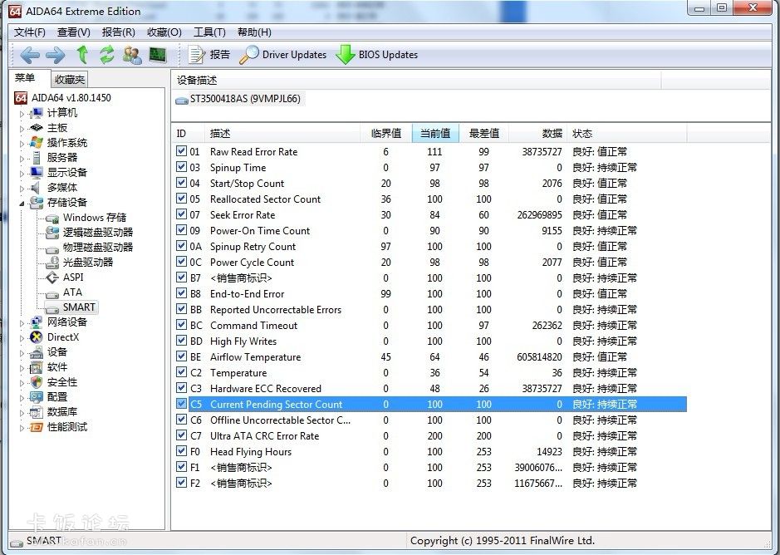Click the 软件 software icon in tree

coord(37,367)
